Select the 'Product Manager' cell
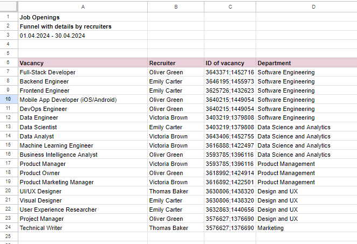This screenshot has width=357, height=244. tap(83, 164)
